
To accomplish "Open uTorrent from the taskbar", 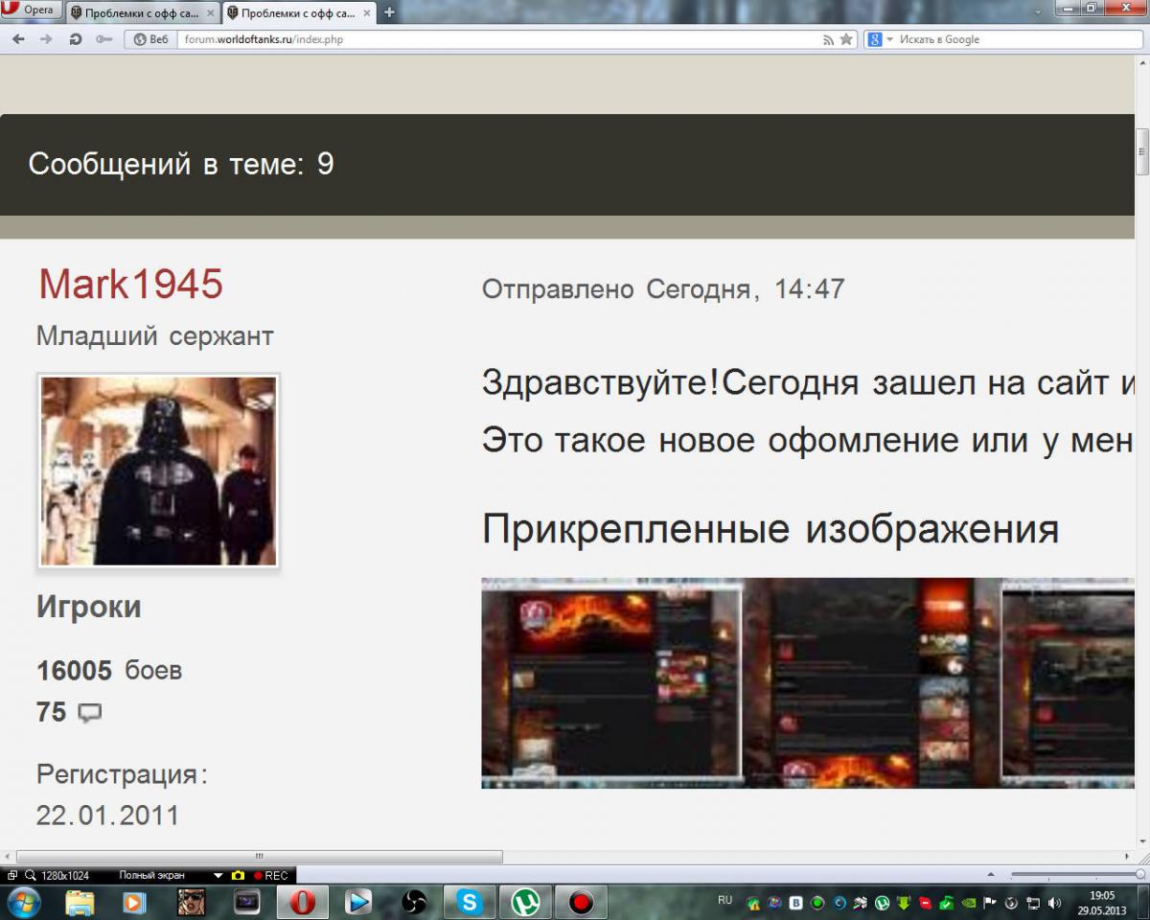I will (x=525, y=902).
